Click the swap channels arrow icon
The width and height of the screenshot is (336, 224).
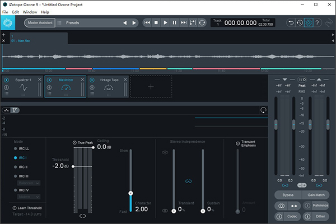point(295,206)
